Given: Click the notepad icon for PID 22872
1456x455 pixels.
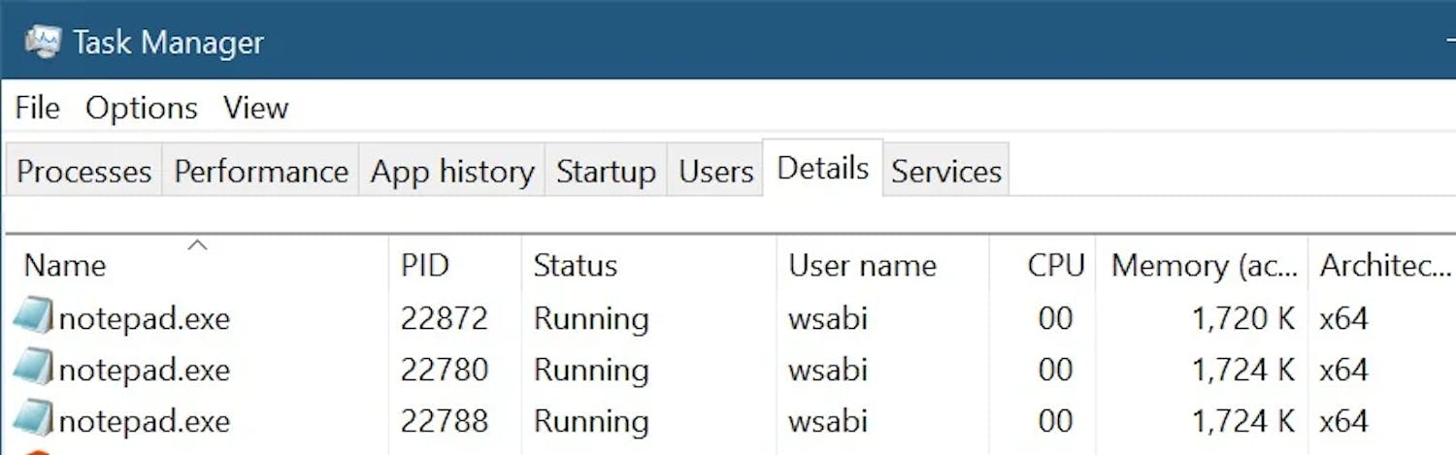Looking at the screenshot, I should pyautogui.click(x=34, y=317).
